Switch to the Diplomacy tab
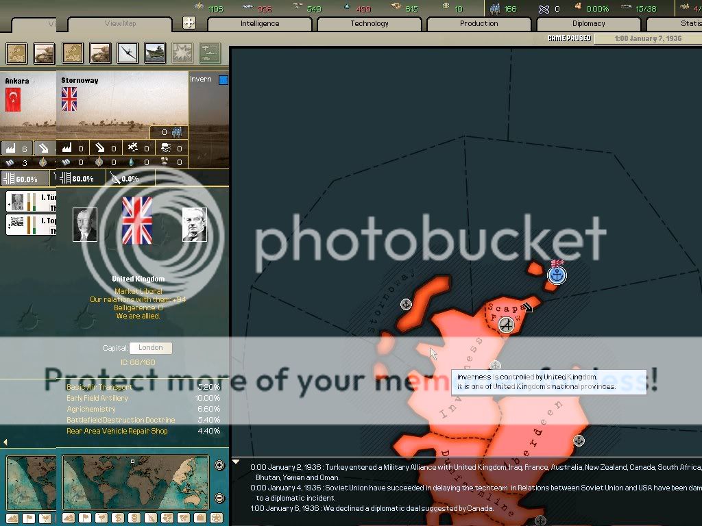 (588, 24)
